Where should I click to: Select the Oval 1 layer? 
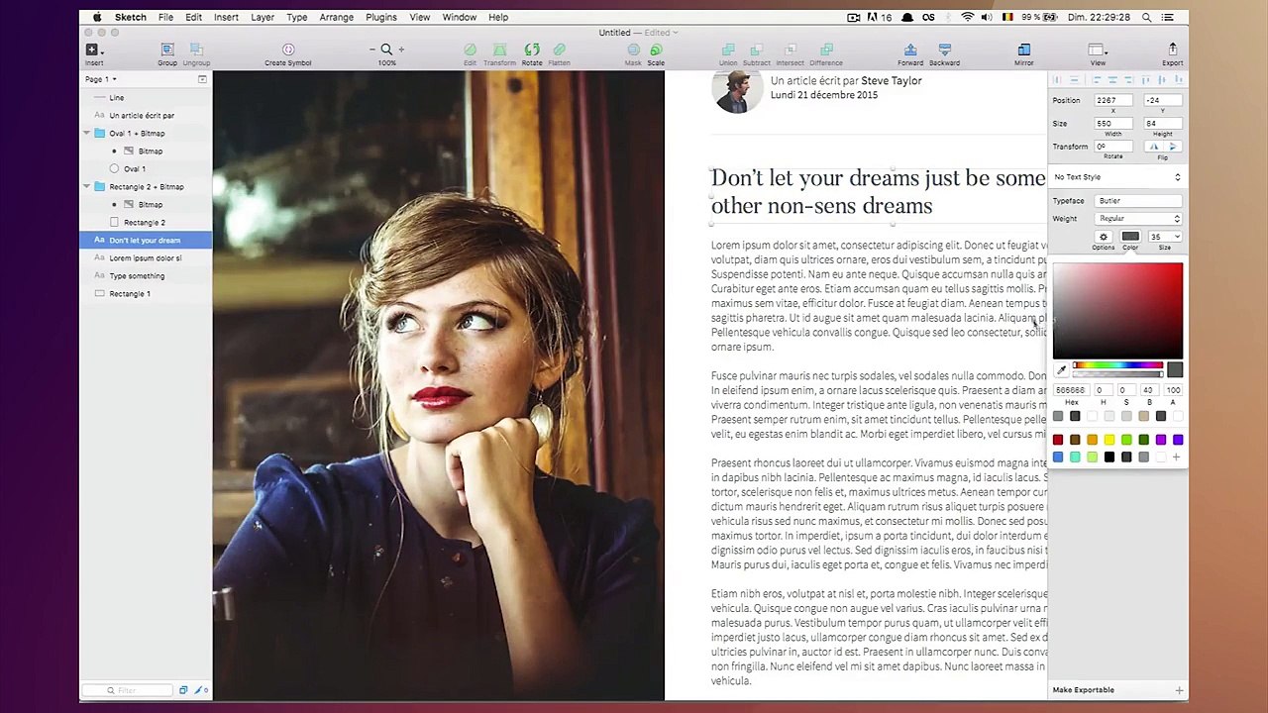click(x=146, y=168)
